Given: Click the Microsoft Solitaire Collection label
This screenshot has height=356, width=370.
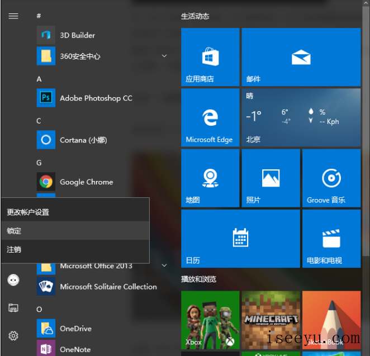Looking at the screenshot, I should tap(108, 286).
